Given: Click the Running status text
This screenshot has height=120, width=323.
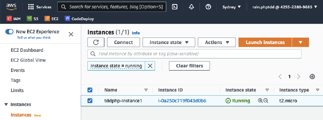Looking at the screenshot, I should 241,101.
